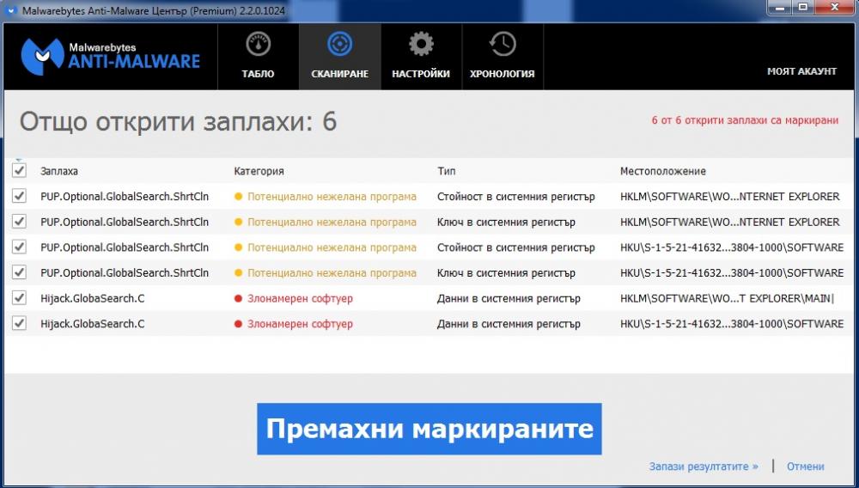Screen dimensions: 859x488
Task: Select Ключ в системния регистър in HKLM row
Action: click(506, 222)
